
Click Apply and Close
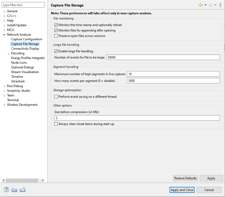(x=182, y=190)
